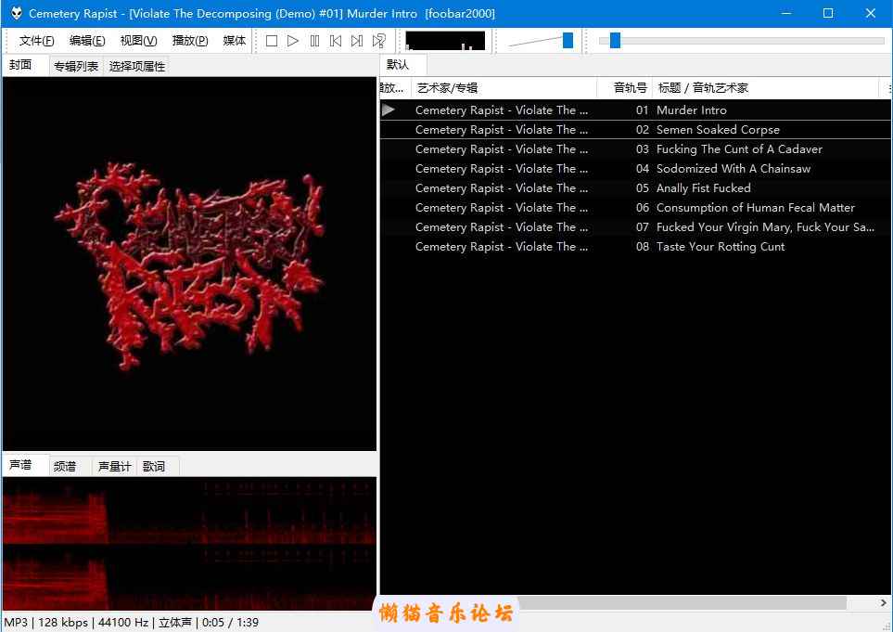Screen dimensions: 893x632
Task: Minimize the foobar2000 window
Action: click(x=786, y=13)
